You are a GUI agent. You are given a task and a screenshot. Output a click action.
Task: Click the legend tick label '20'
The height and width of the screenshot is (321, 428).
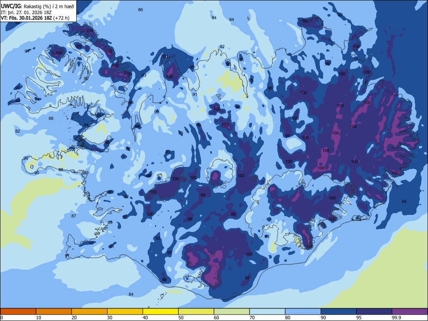74,318
